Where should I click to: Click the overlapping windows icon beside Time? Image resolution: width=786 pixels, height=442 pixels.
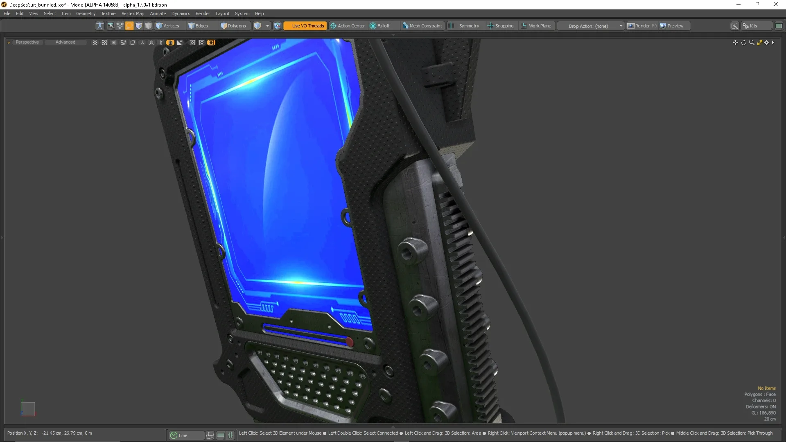[210, 435]
